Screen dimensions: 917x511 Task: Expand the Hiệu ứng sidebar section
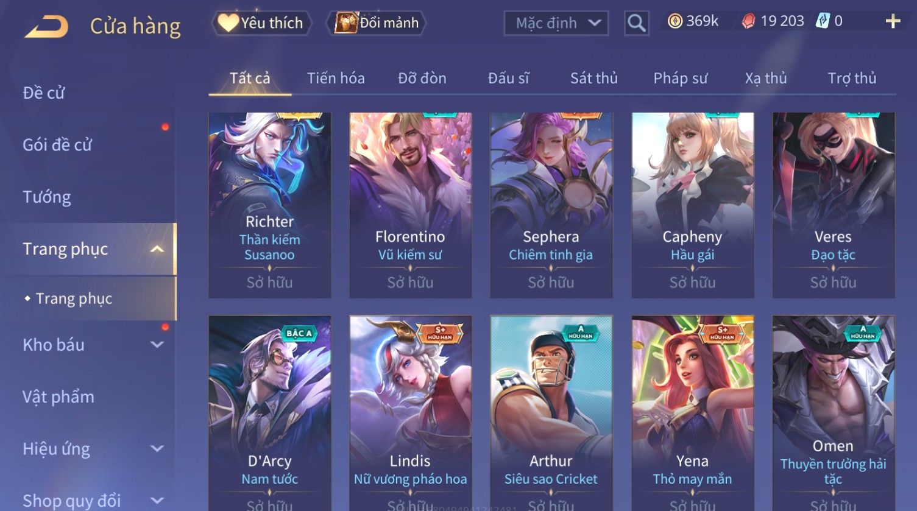tap(157, 449)
